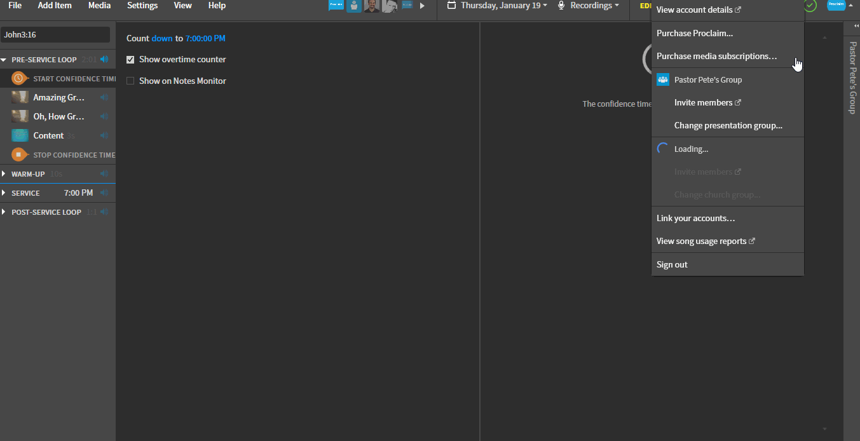Click the play arrow in the top toolbar

[422, 6]
